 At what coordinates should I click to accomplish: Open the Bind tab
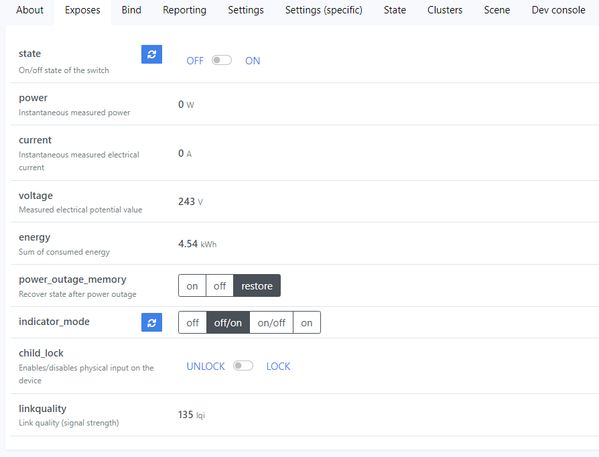(131, 10)
